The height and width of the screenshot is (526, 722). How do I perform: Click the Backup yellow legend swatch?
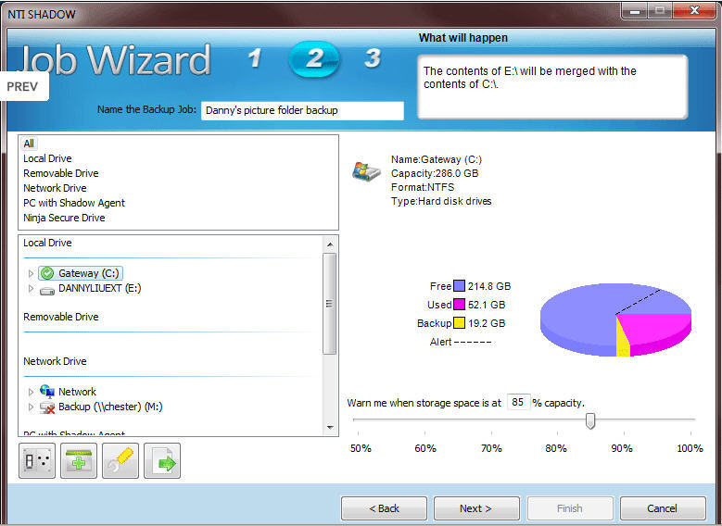(x=459, y=323)
